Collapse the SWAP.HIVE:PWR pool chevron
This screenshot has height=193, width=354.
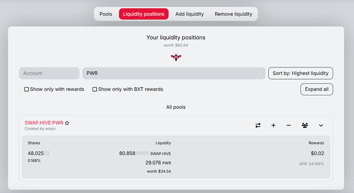(321, 125)
